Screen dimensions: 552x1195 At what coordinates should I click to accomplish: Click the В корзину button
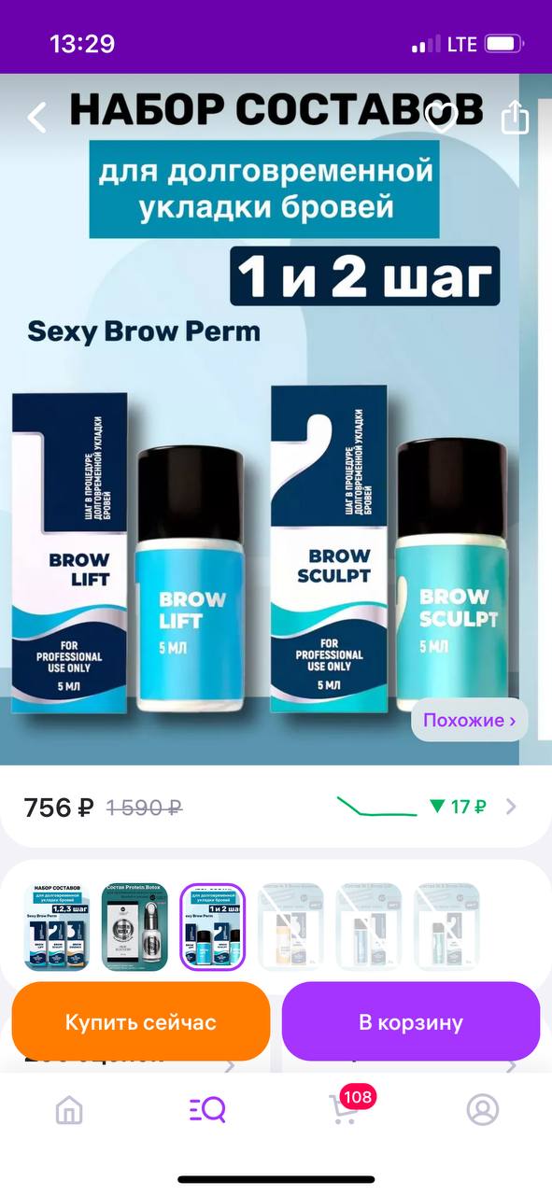tap(411, 1021)
